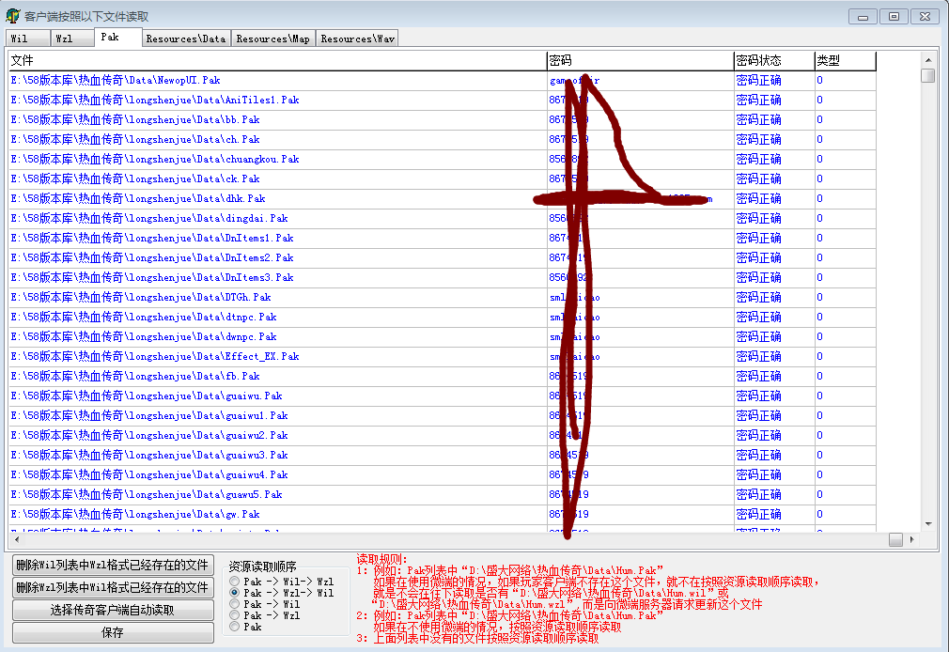Open the Resources\Data tab
Image resolution: width=949 pixels, height=652 pixels.
[186, 39]
